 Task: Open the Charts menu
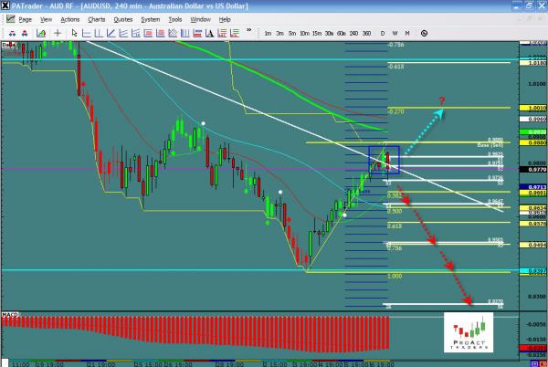pyautogui.click(x=94, y=18)
